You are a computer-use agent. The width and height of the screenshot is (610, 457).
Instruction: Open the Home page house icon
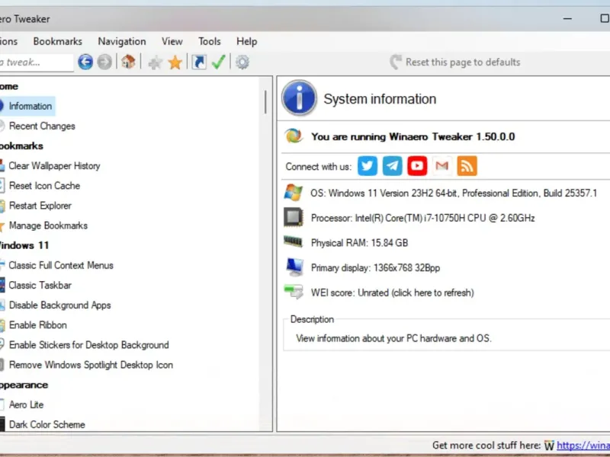(x=128, y=62)
